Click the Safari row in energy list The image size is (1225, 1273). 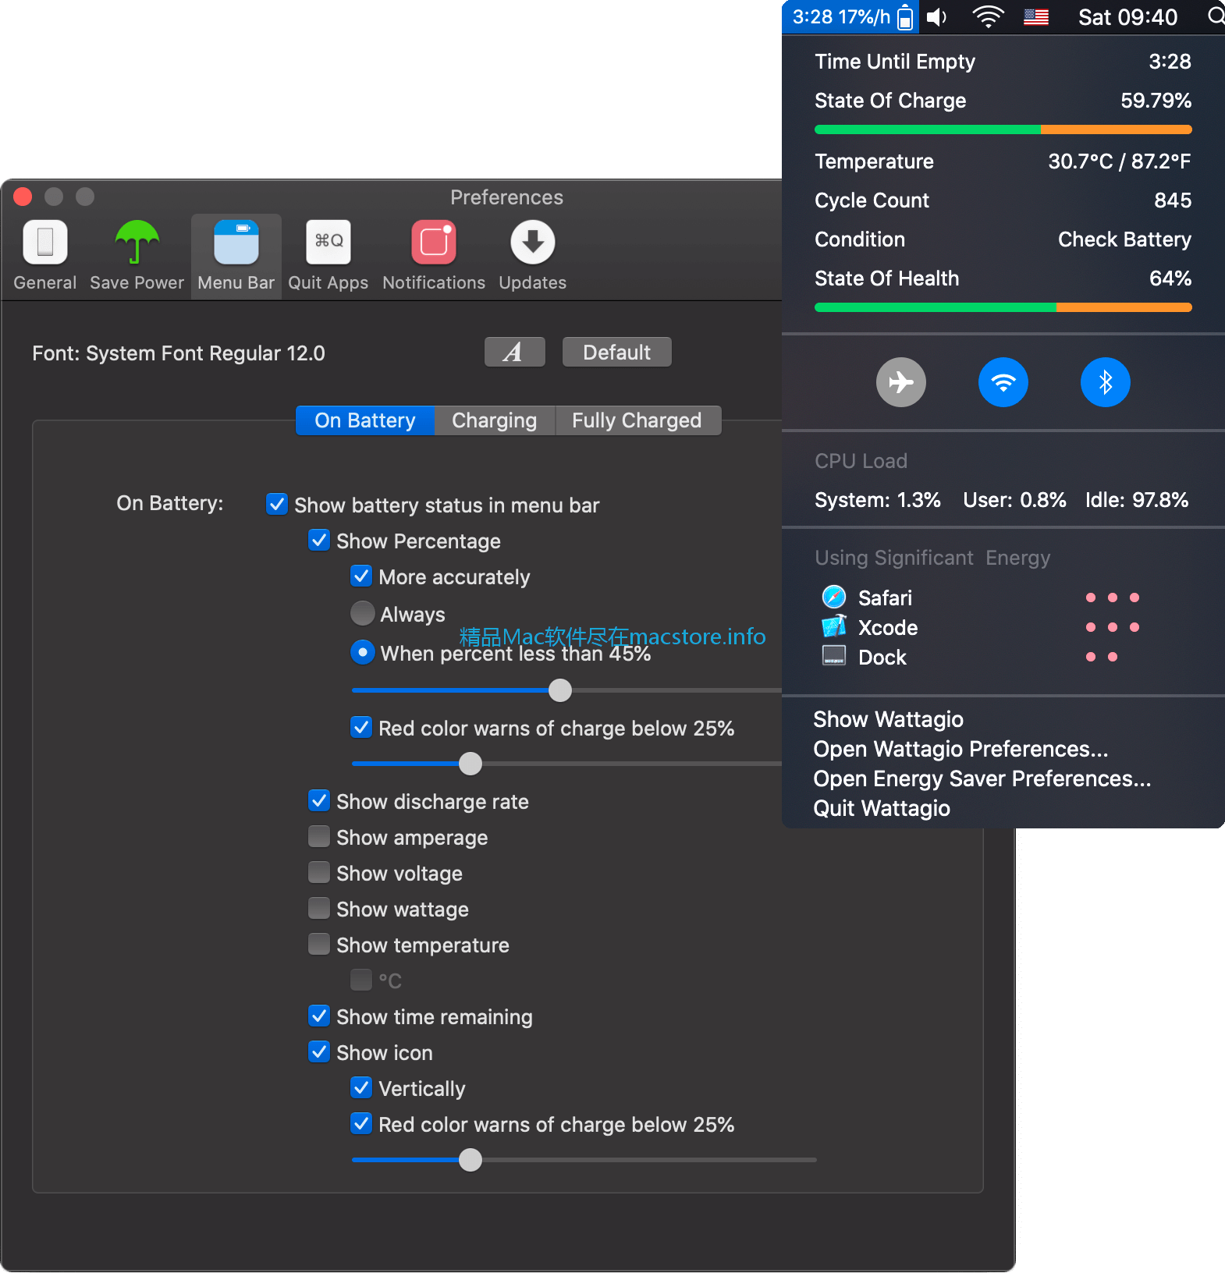pyautogui.click(x=1003, y=597)
